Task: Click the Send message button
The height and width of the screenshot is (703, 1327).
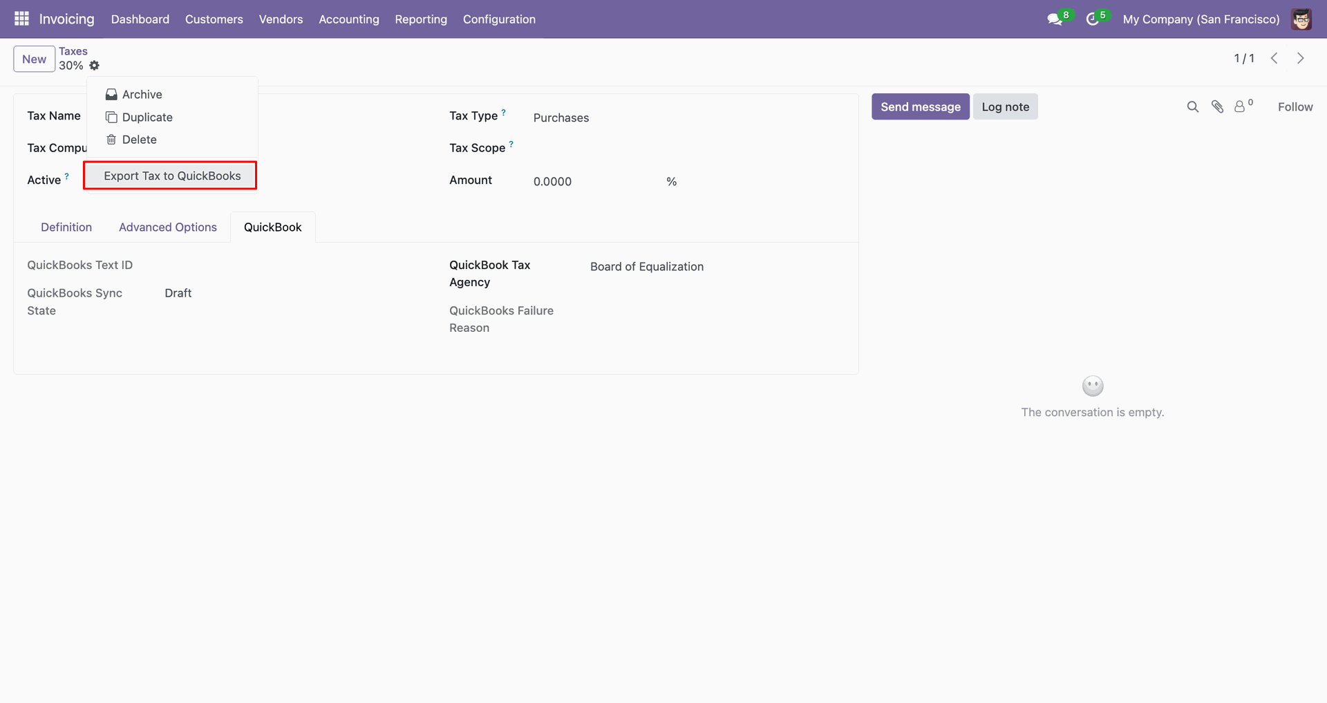Action: [921, 106]
